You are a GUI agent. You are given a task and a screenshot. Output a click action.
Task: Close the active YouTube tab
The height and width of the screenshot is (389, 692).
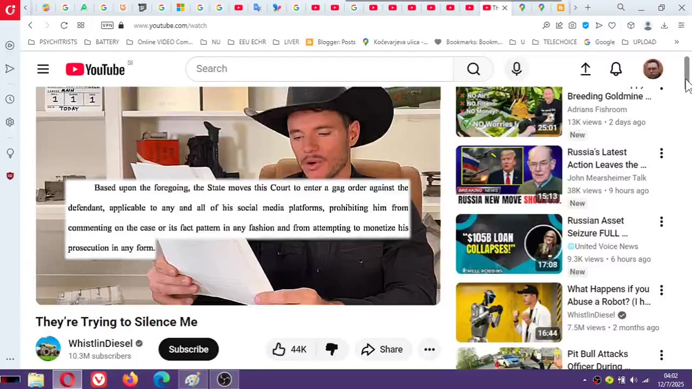tap(505, 8)
